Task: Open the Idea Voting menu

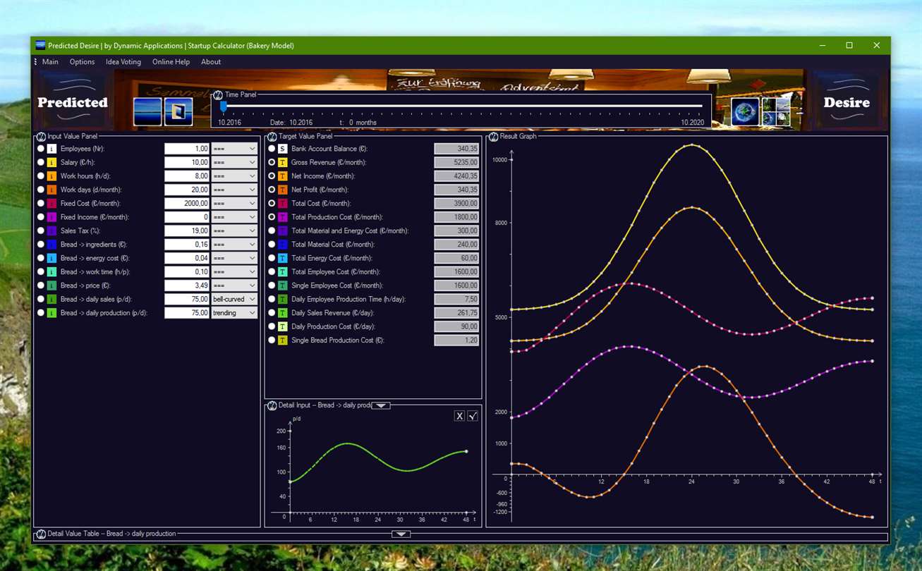Action: pos(123,62)
